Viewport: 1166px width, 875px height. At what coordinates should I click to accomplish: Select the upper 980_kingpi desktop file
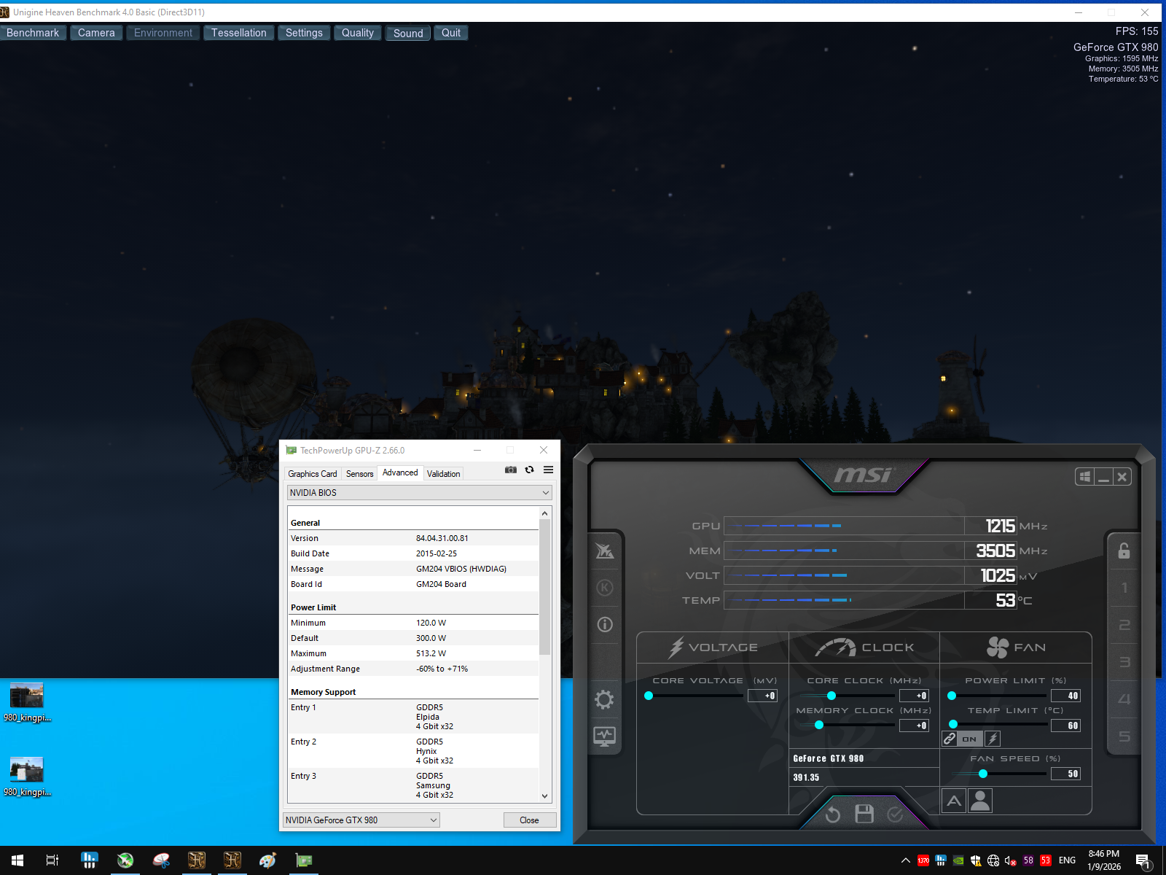click(x=27, y=703)
